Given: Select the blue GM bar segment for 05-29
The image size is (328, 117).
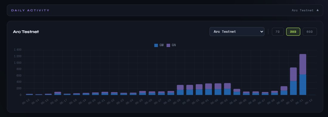Looking at the screenshot, I should pyautogui.click(x=180, y=92).
